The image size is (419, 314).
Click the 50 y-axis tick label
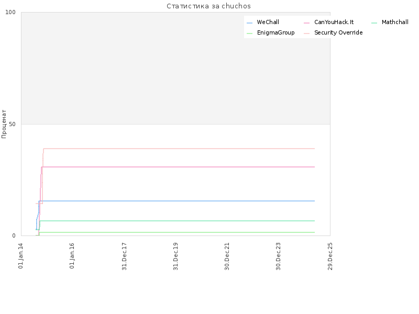[12, 125]
